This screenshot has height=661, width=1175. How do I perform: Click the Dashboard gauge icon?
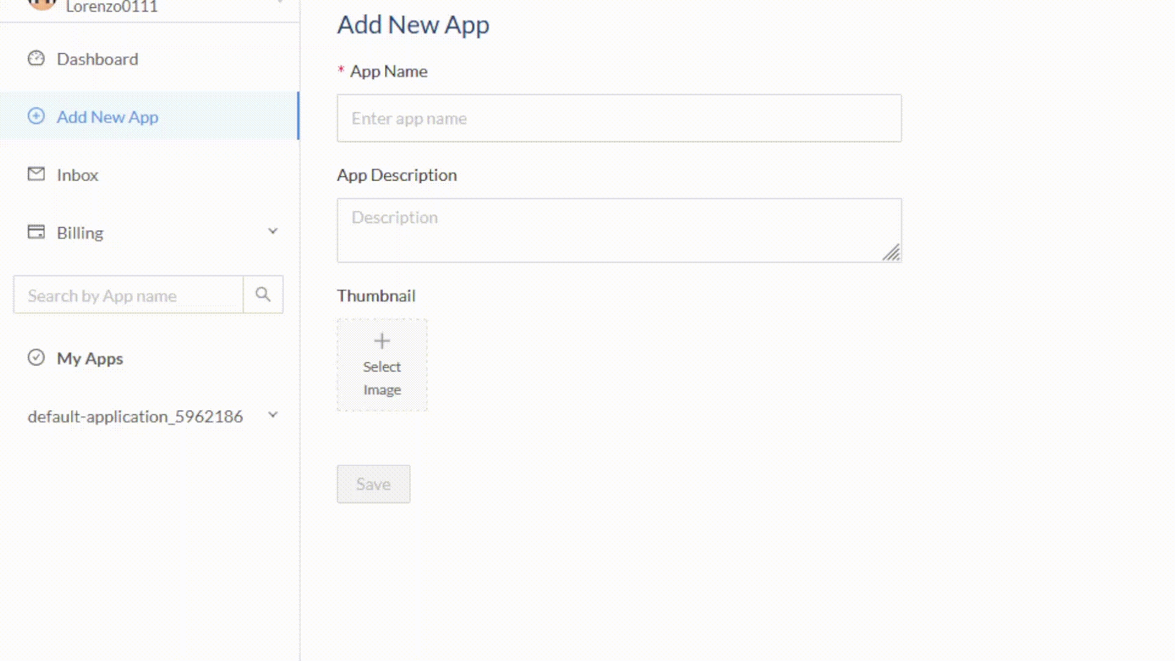tap(36, 59)
